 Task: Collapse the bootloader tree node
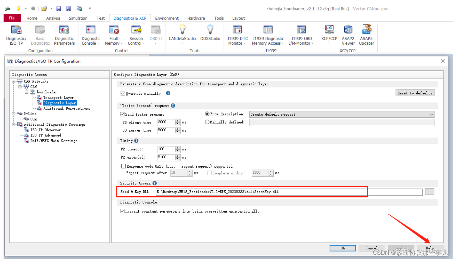tap(27, 92)
